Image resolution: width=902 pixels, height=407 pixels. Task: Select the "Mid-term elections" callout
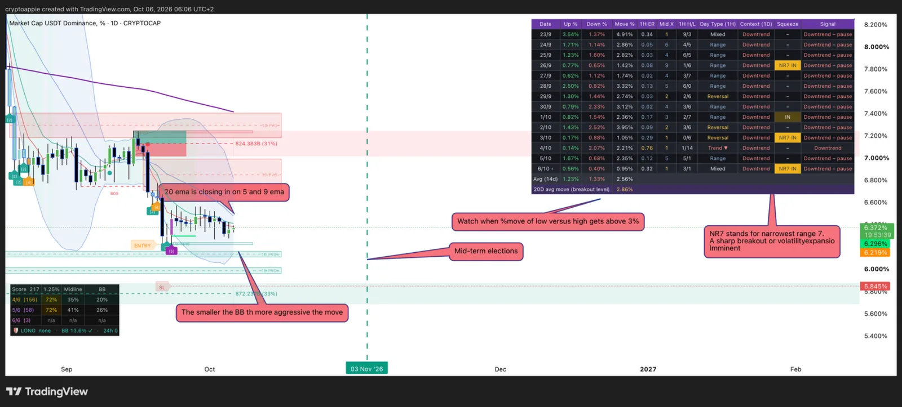(x=486, y=251)
